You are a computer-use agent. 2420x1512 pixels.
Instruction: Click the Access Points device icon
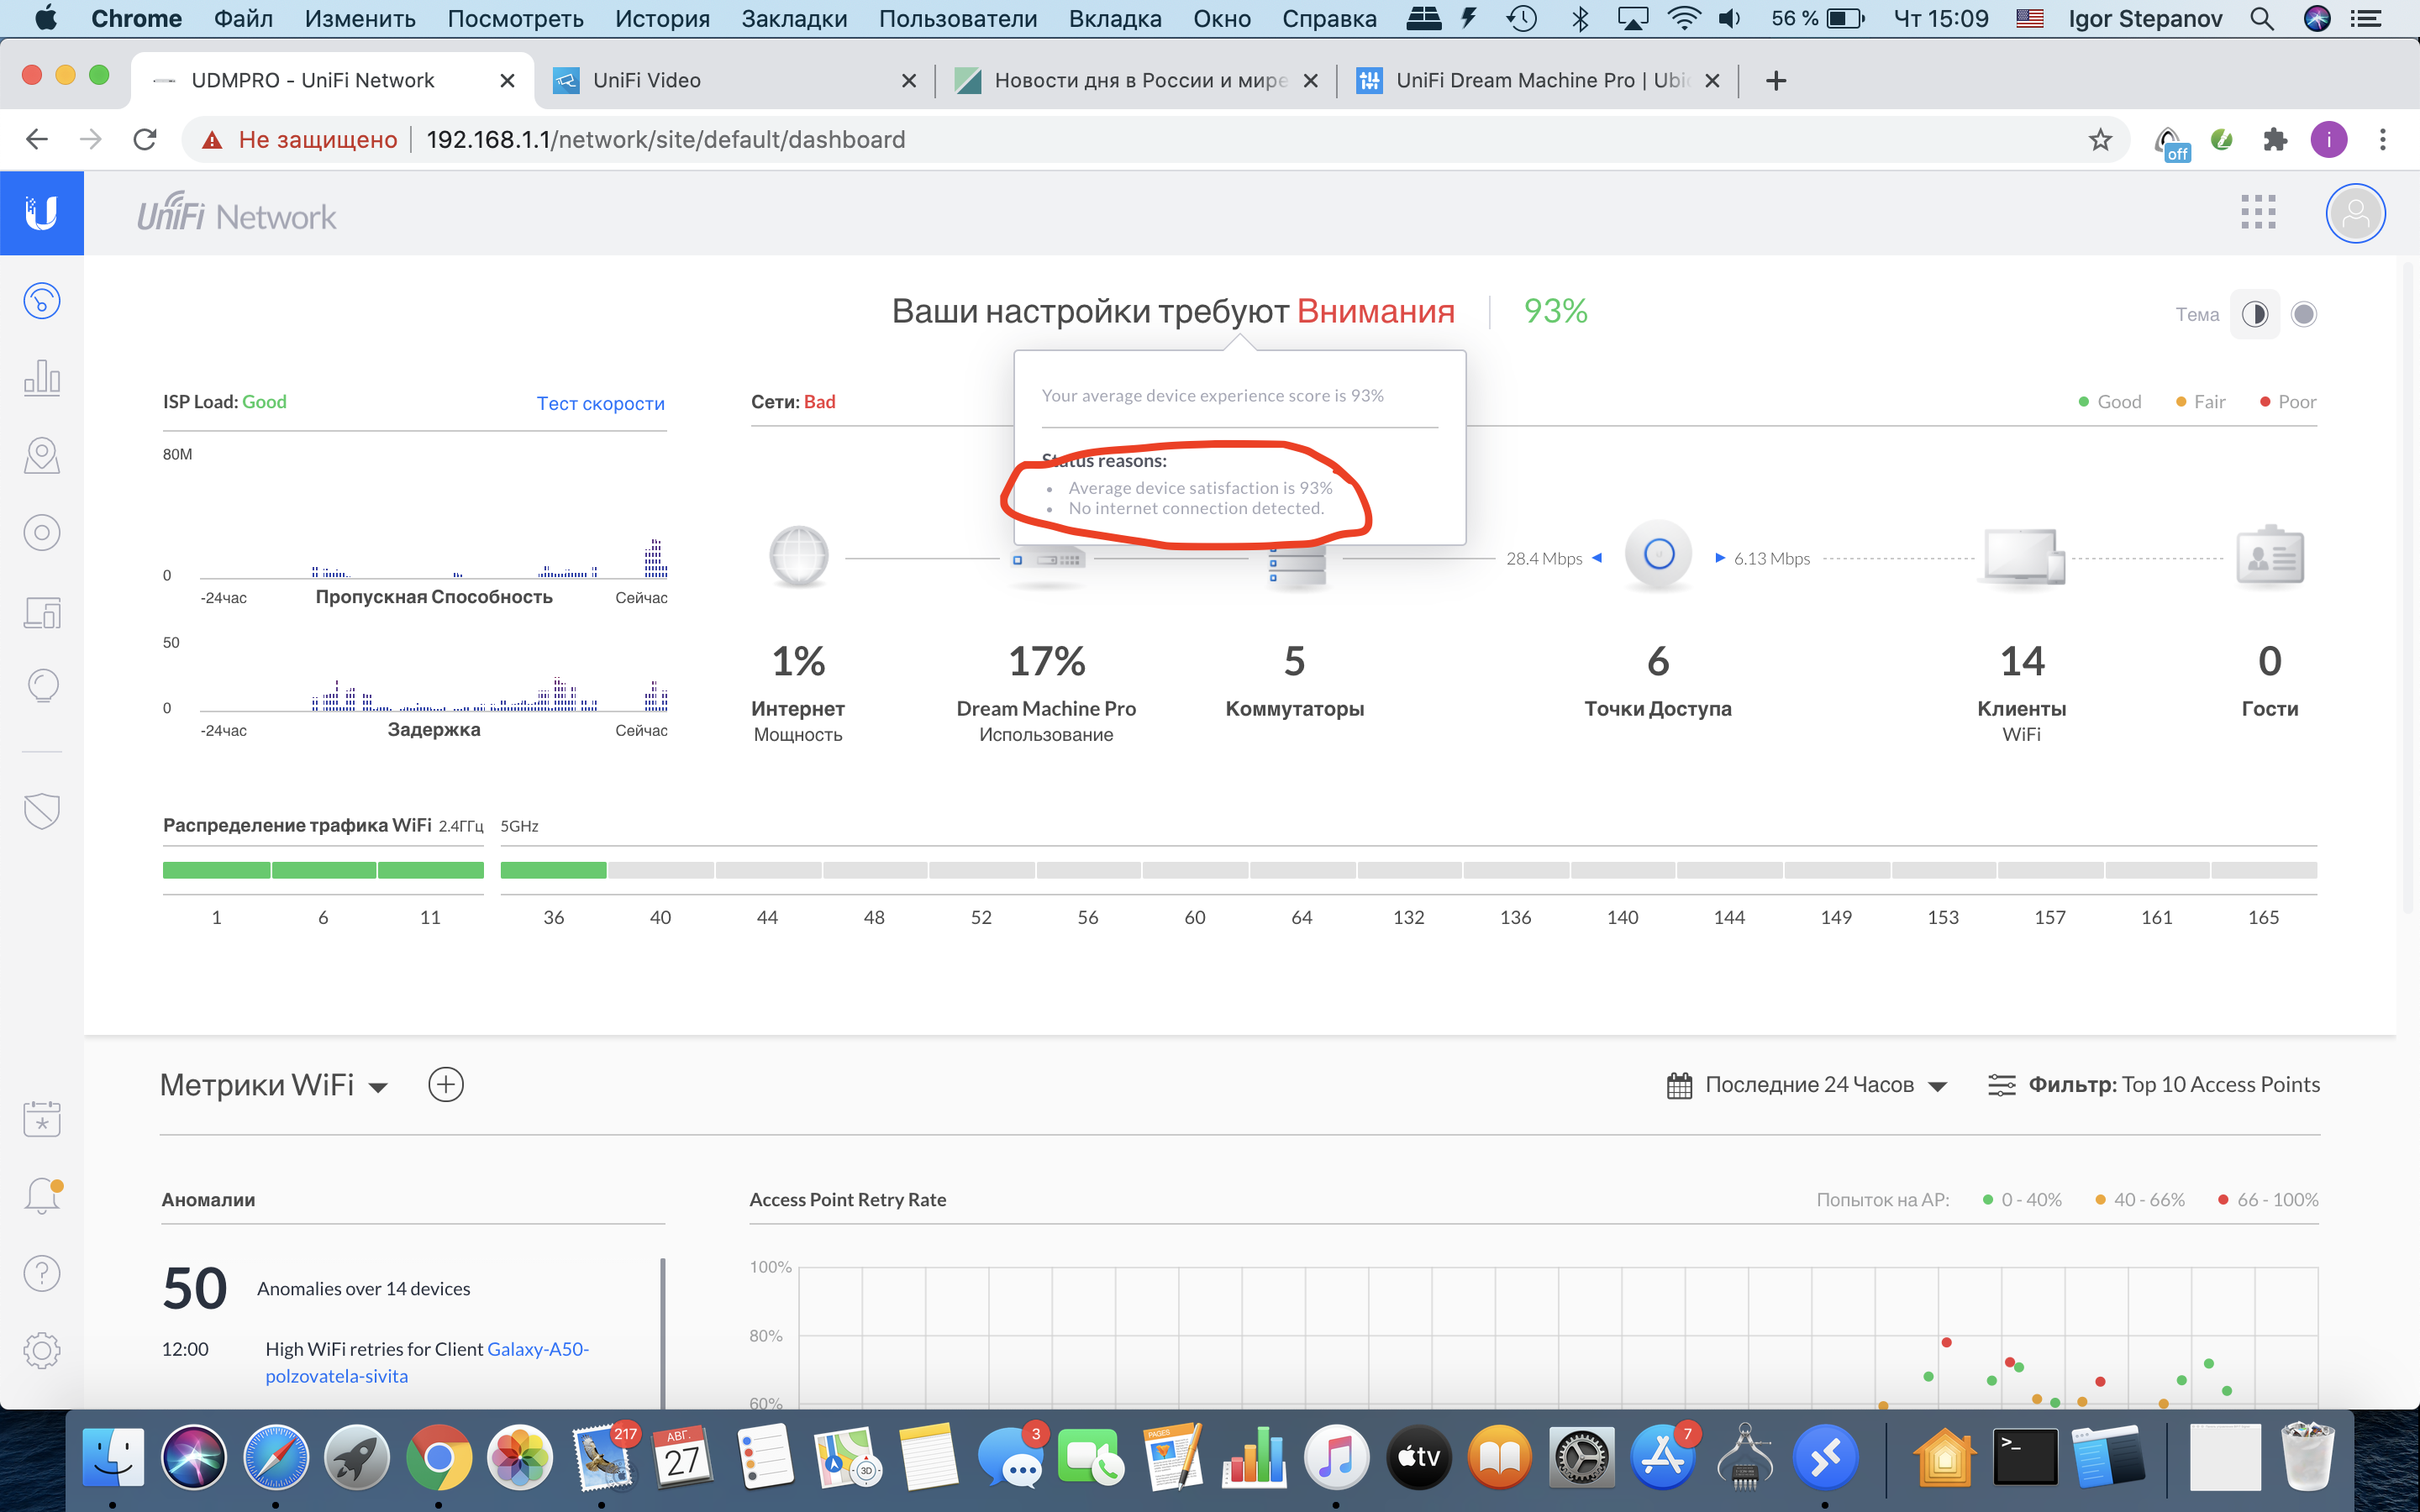(1658, 554)
